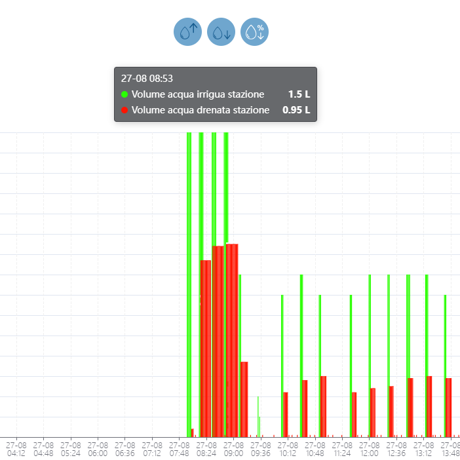Image resolution: width=460 pixels, height=460 pixels.
Task: Select the rightmost red bar near 13:48
Action: [449, 407]
